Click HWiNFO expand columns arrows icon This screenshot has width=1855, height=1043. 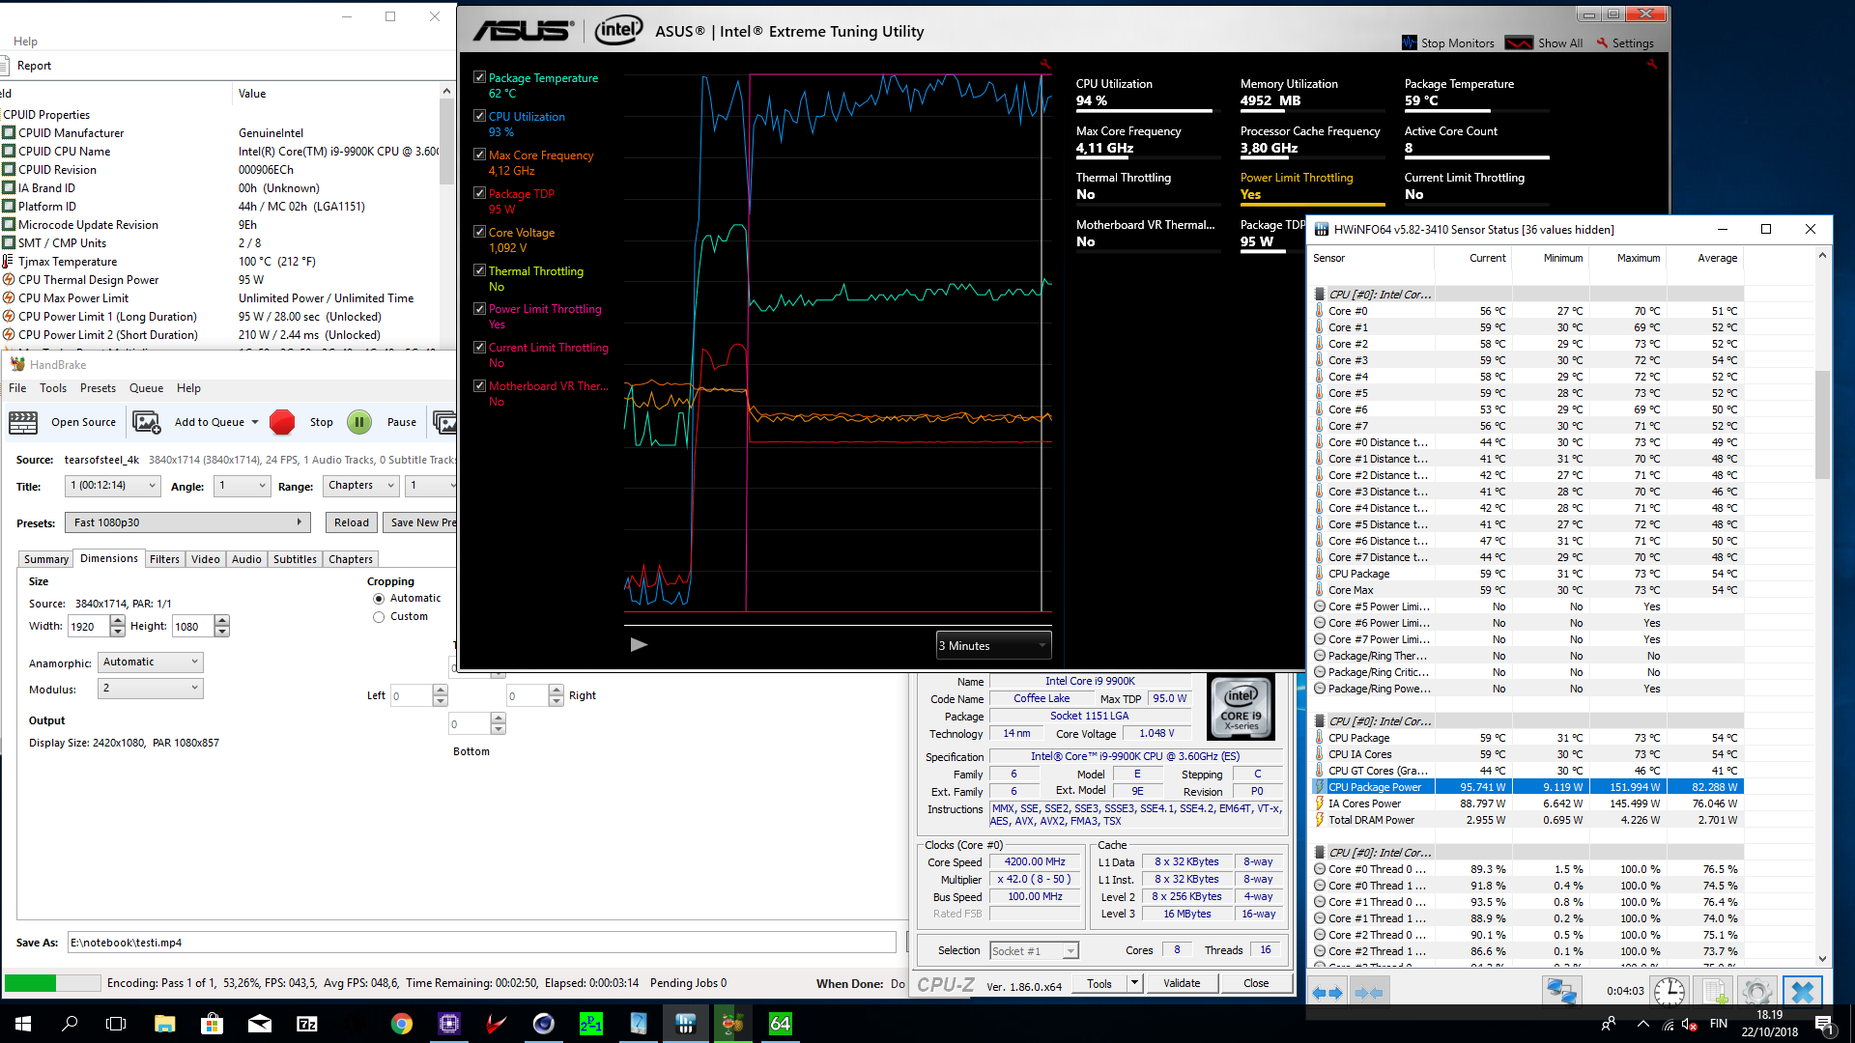pyautogui.click(x=1327, y=992)
